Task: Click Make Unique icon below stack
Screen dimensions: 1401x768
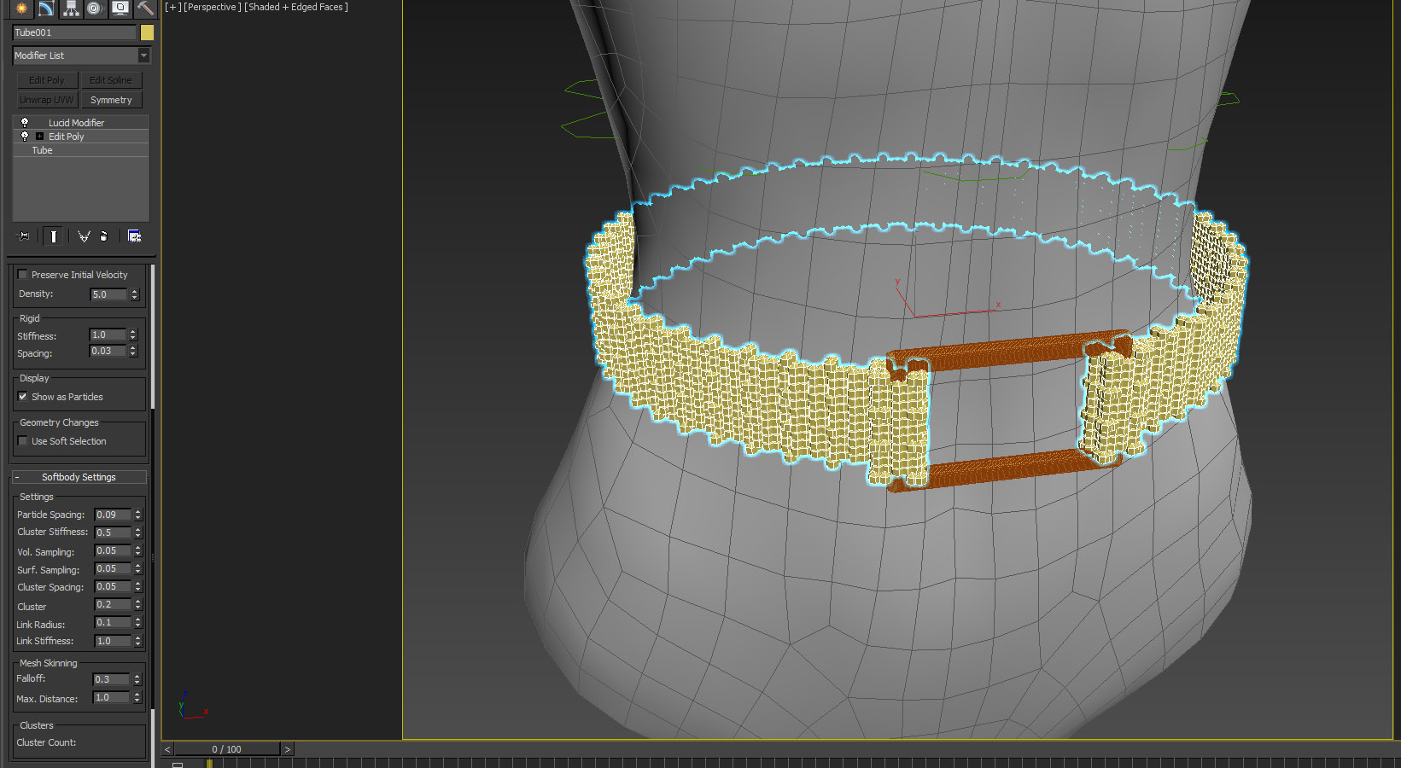Action: tap(84, 236)
